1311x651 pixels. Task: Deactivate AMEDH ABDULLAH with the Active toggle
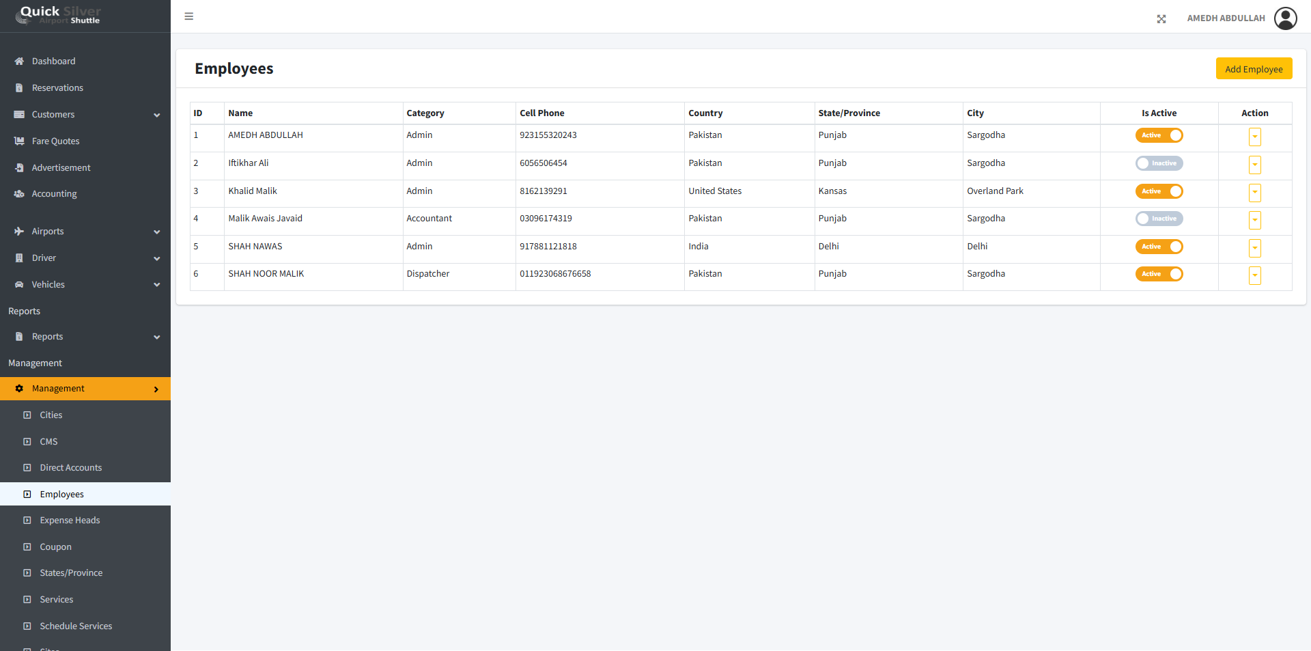click(x=1159, y=135)
